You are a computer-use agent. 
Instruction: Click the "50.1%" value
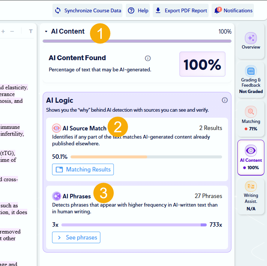[x=60, y=157]
